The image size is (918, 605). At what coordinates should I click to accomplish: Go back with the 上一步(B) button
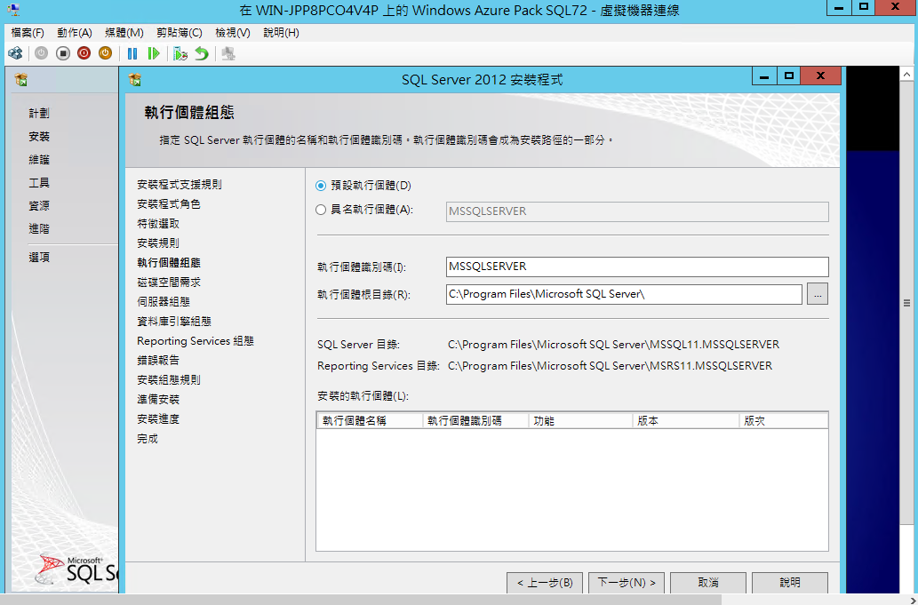[545, 583]
